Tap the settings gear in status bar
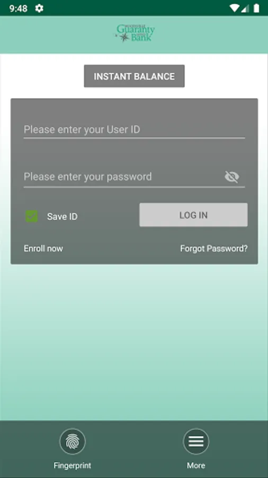The image size is (268, 478). pos(39,8)
